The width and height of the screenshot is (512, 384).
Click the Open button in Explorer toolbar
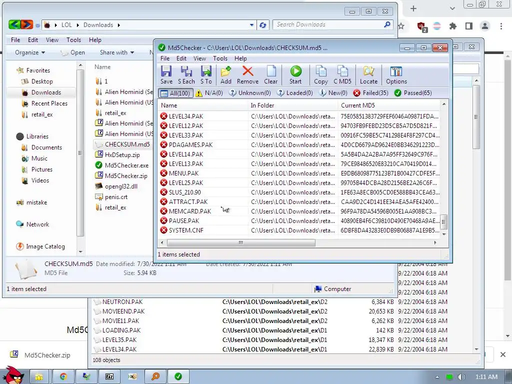(x=73, y=52)
